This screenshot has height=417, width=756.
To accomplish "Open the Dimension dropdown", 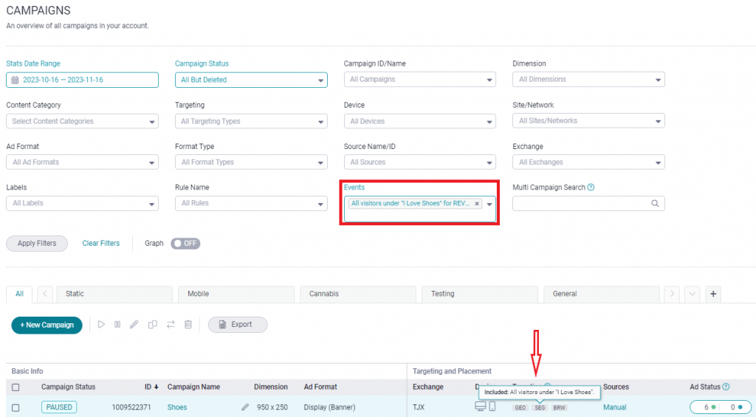I will point(588,80).
